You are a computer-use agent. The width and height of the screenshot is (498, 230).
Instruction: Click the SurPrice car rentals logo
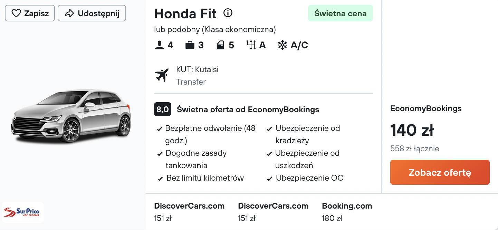(23, 212)
